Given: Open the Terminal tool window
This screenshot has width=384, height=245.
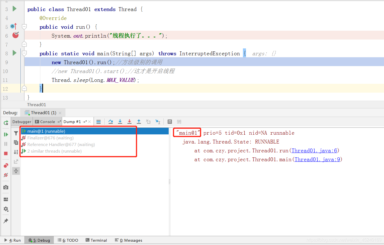Looking at the screenshot, I should click(96, 240).
